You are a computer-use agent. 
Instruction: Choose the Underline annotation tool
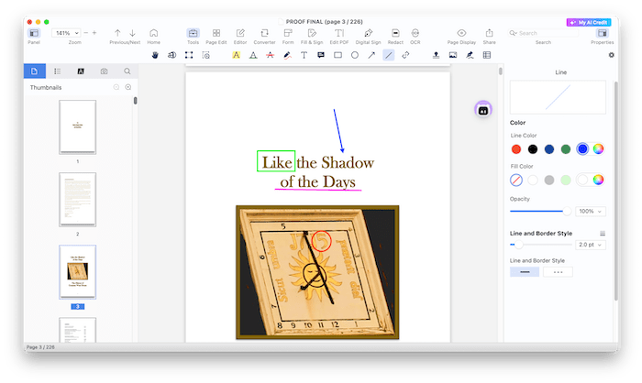point(253,55)
